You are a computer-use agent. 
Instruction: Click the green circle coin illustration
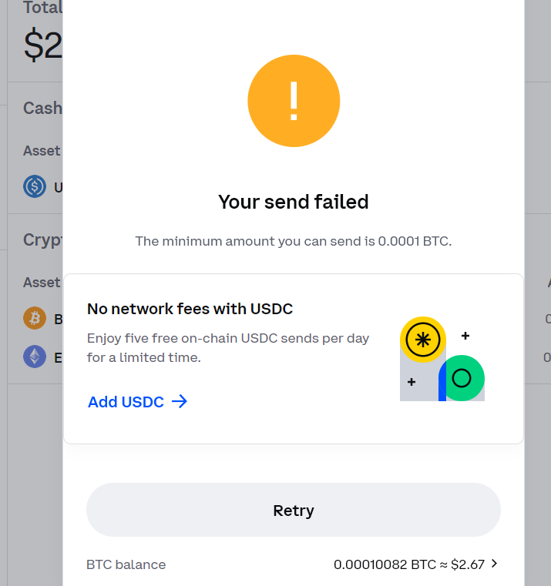pos(462,378)
